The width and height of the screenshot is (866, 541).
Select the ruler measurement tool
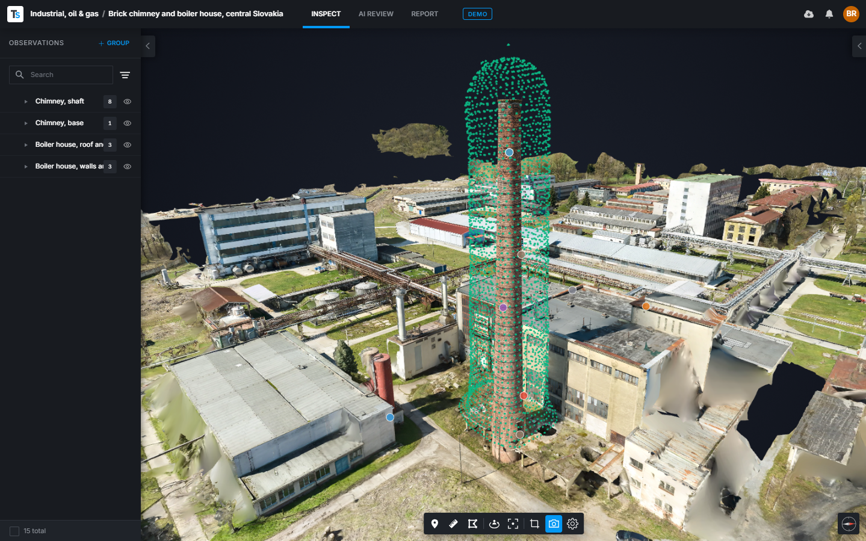[454, 524]
